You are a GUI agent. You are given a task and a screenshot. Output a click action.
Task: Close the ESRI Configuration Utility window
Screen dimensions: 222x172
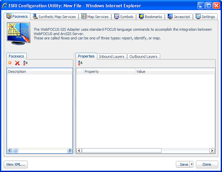click(216, 6)
